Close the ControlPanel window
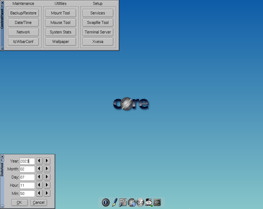 click(x=2, y=3)
